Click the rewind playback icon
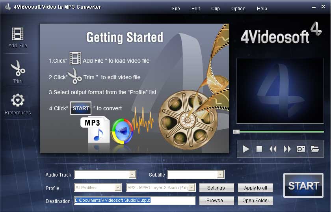 [273, 149]
